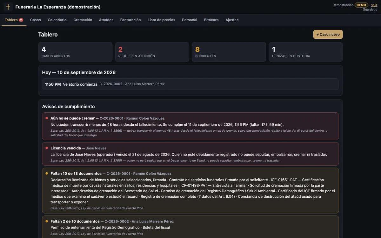Click red dot beside Licencia vencida

point(47,148)
